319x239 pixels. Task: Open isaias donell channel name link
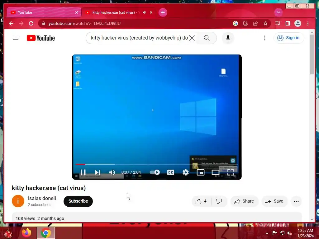coord(42,198)
